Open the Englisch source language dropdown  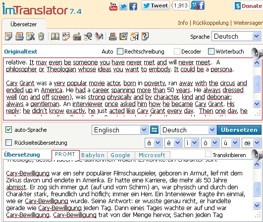coord(120,130)
